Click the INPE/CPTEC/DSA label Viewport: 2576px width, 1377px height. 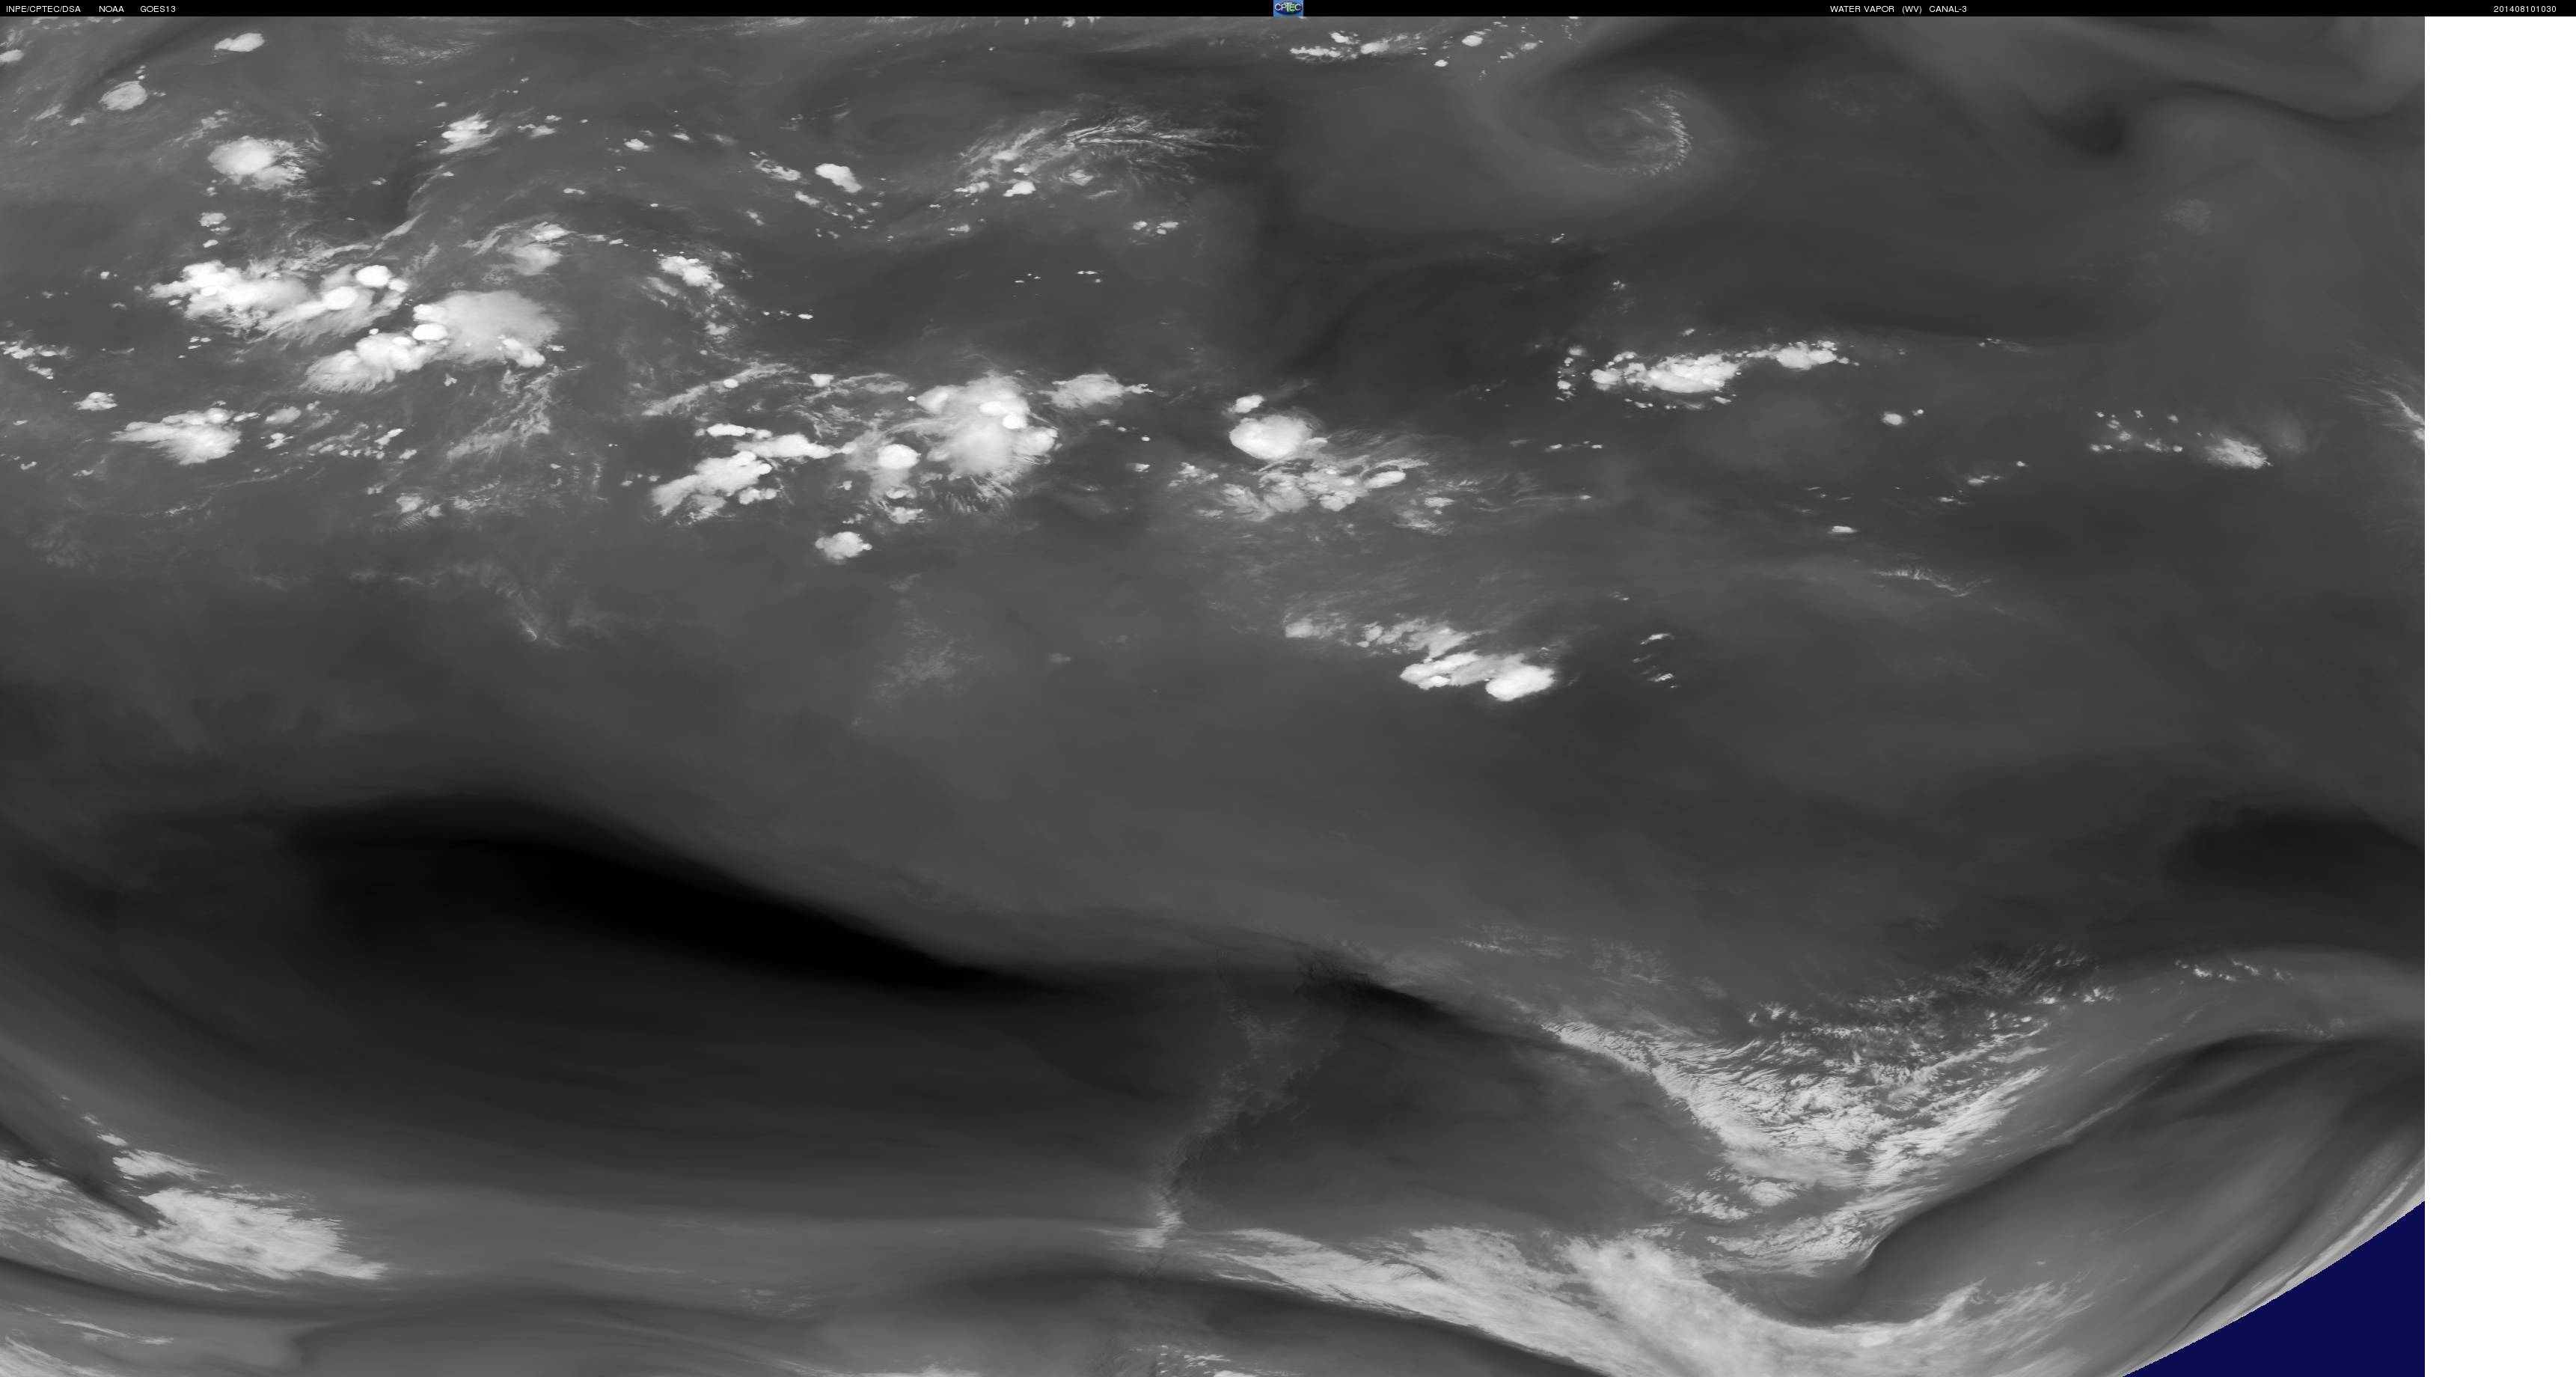point(43,9)
